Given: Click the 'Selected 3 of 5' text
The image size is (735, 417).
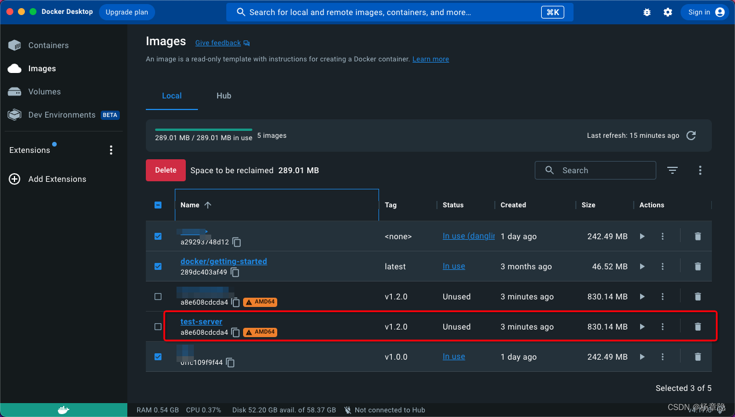Looking at the screenshot, I should (683, 388).
